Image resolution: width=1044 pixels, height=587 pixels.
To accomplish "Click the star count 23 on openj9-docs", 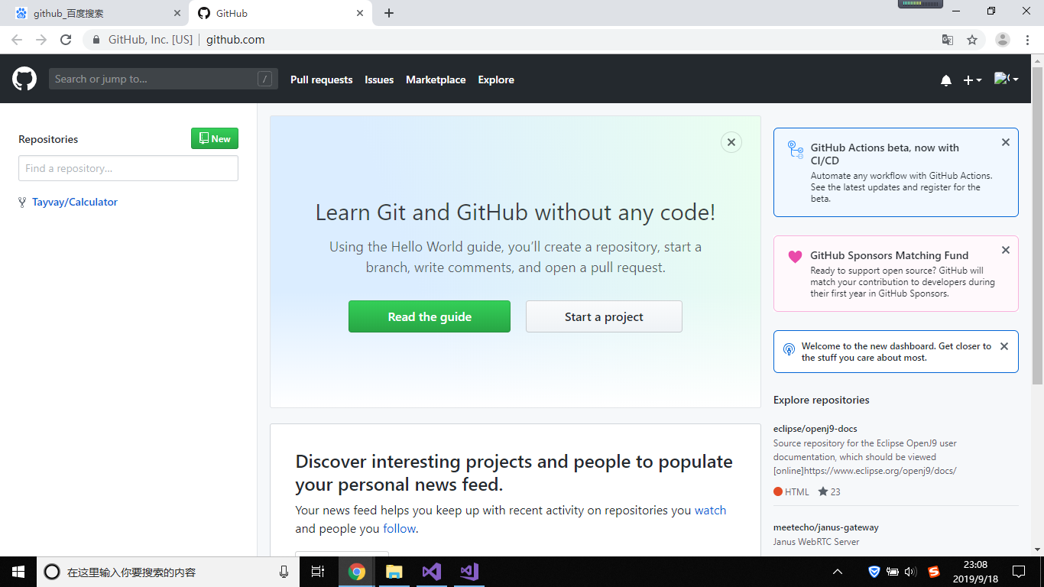I will point(829,491).
